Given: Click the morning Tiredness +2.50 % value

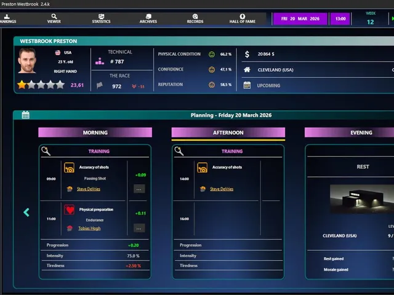Looking at the screenshot, I should 134,266.
